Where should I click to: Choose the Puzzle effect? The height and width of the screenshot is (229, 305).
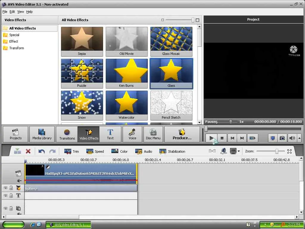click(82, 73)
